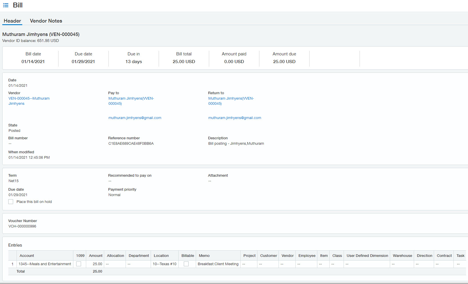468x284 pixels.
Task: Open the Pay to Muthuram Jimhyens contact link
Action: (131, 98)
